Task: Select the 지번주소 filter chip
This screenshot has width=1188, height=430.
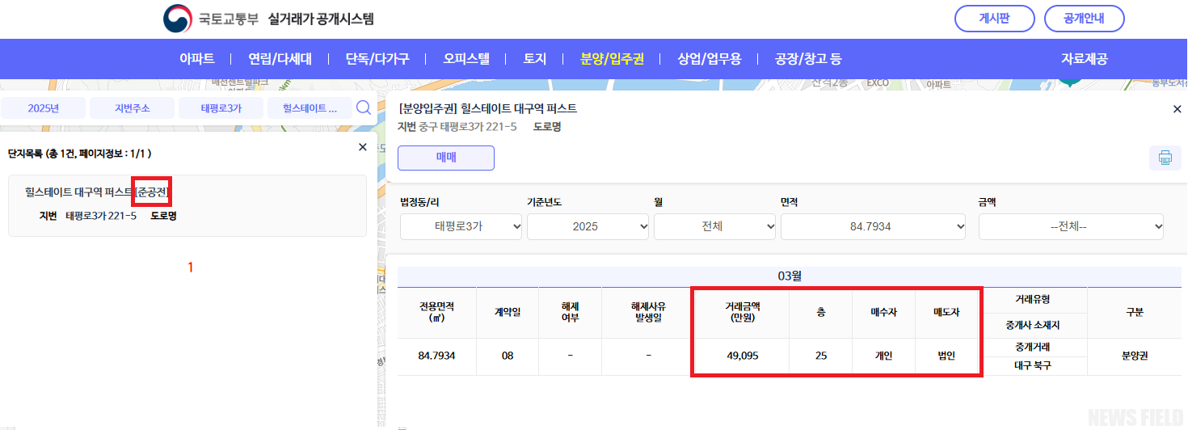Action: 132,108
